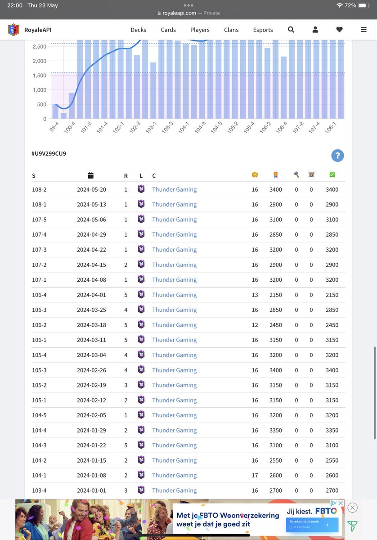The image size is (377, 540).
Task: Open the Decks menu
Action: [139, 30]
